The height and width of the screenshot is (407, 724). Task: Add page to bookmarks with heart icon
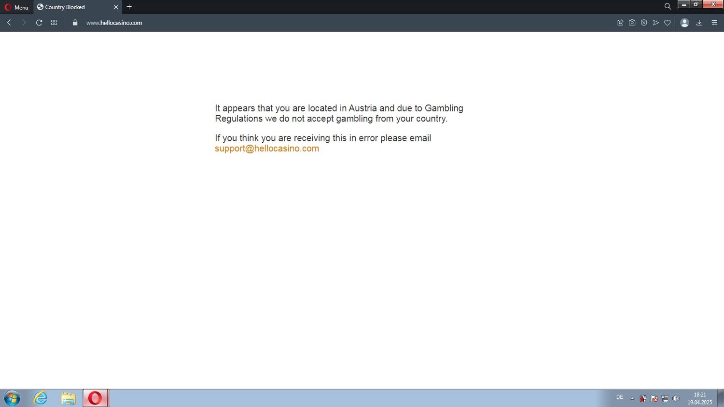[x=668, y=23]
